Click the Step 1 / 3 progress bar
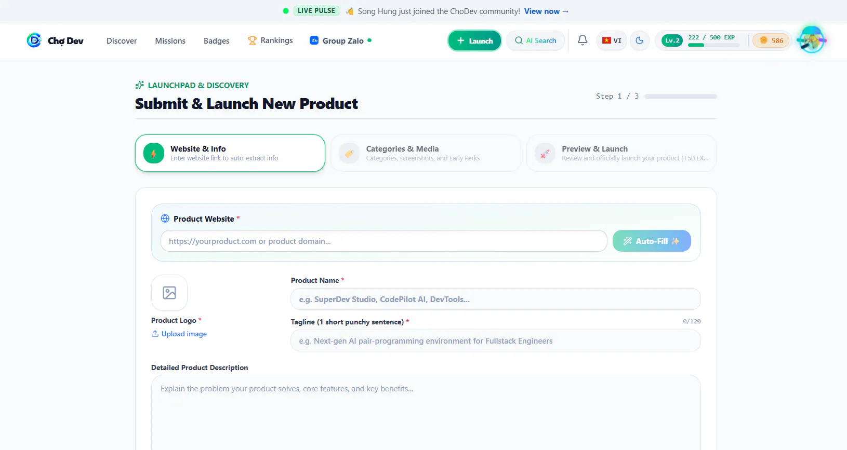 [x=681, y=97]
